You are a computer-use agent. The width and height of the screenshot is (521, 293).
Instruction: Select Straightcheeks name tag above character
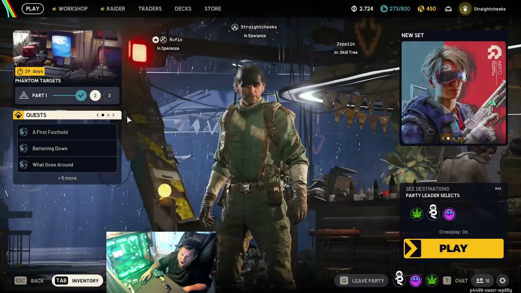pyautogui.click(x=258, y=27)
